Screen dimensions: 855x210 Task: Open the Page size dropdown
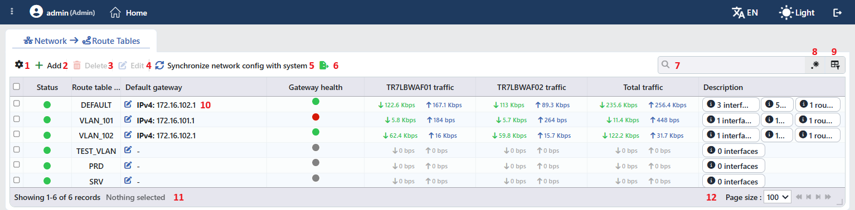pos(777,197)
